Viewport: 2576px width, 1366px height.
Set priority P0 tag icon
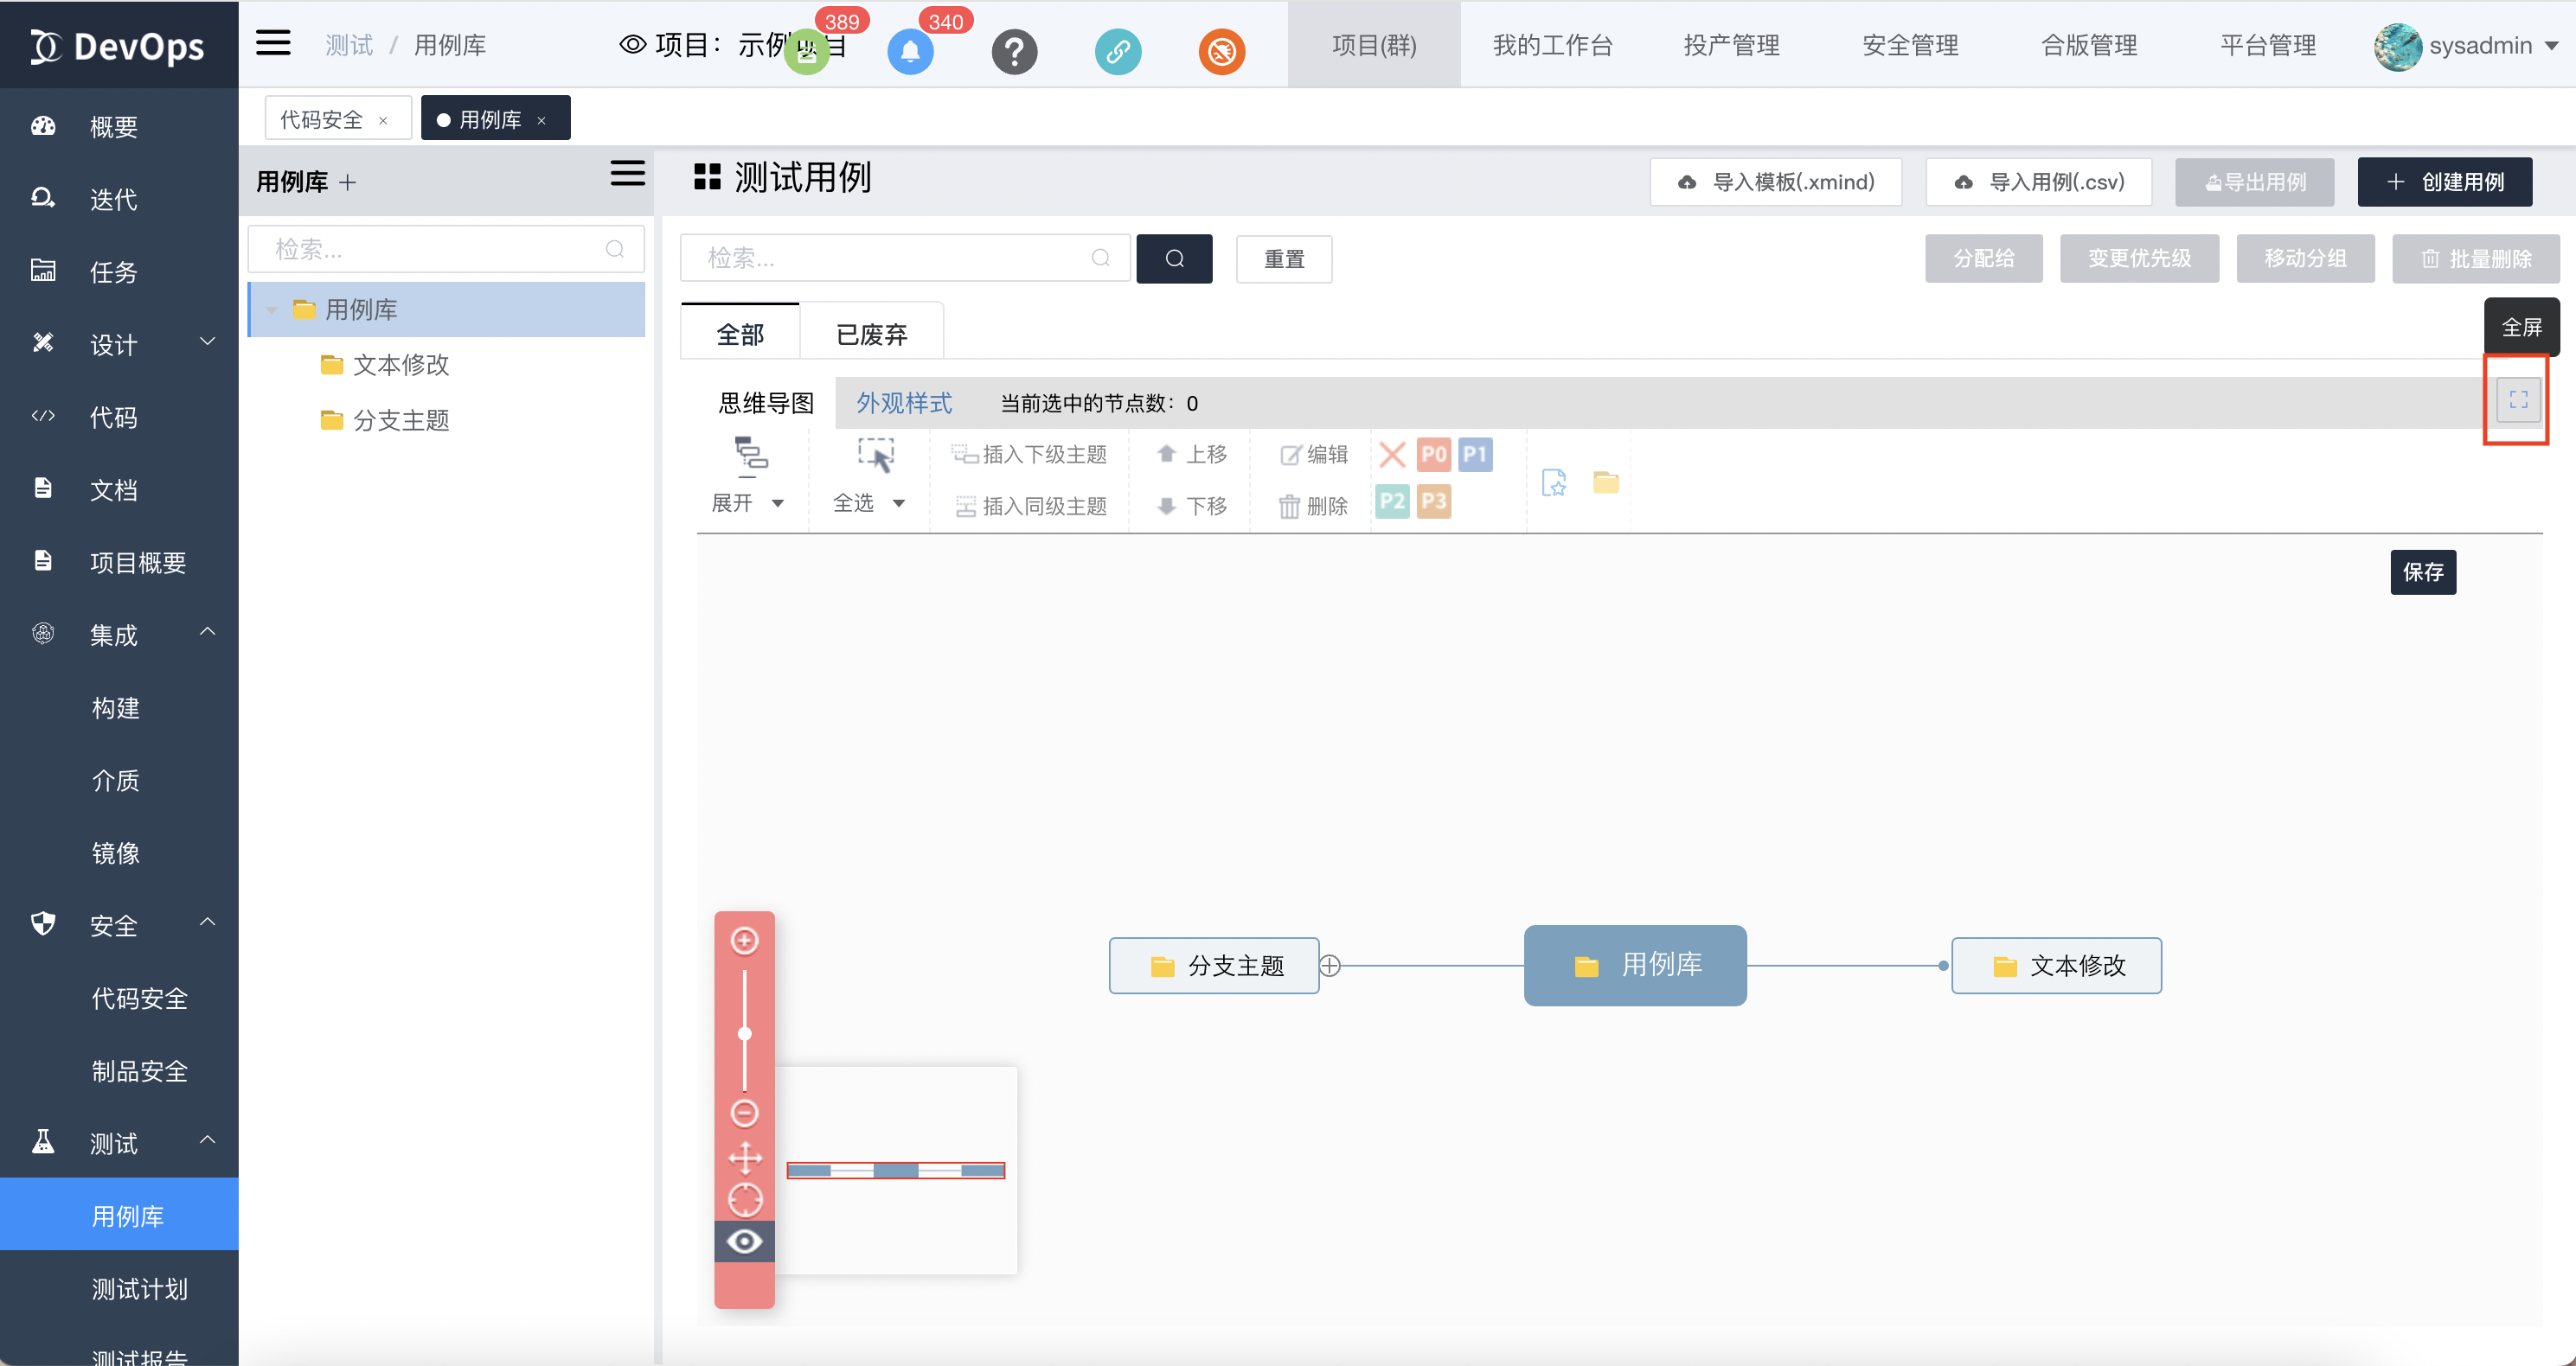[x=1433, y=455]
